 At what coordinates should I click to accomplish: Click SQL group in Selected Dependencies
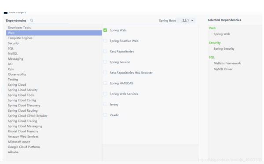click(x=212, y=57)
